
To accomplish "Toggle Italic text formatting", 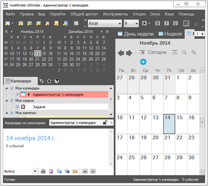I will pos(166,23).
